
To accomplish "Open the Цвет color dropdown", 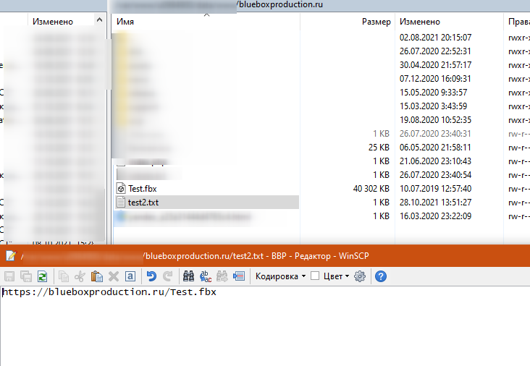I will coord(336,276).
